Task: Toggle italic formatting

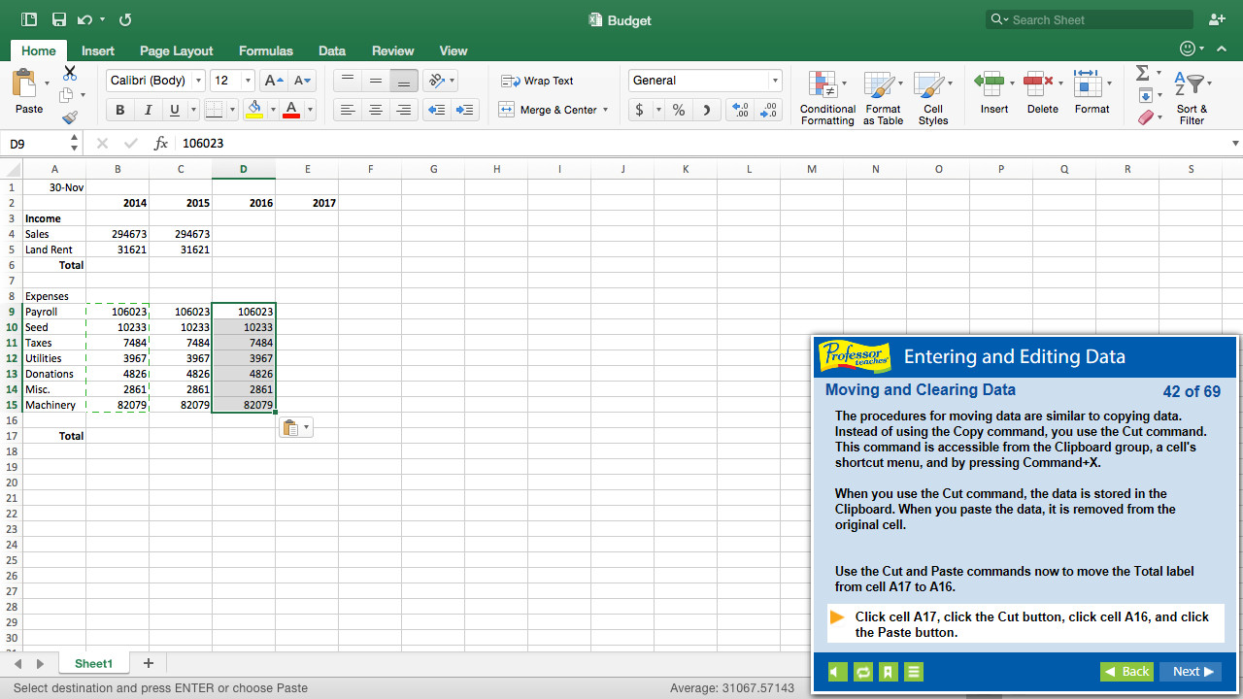Action: (147, 110)
